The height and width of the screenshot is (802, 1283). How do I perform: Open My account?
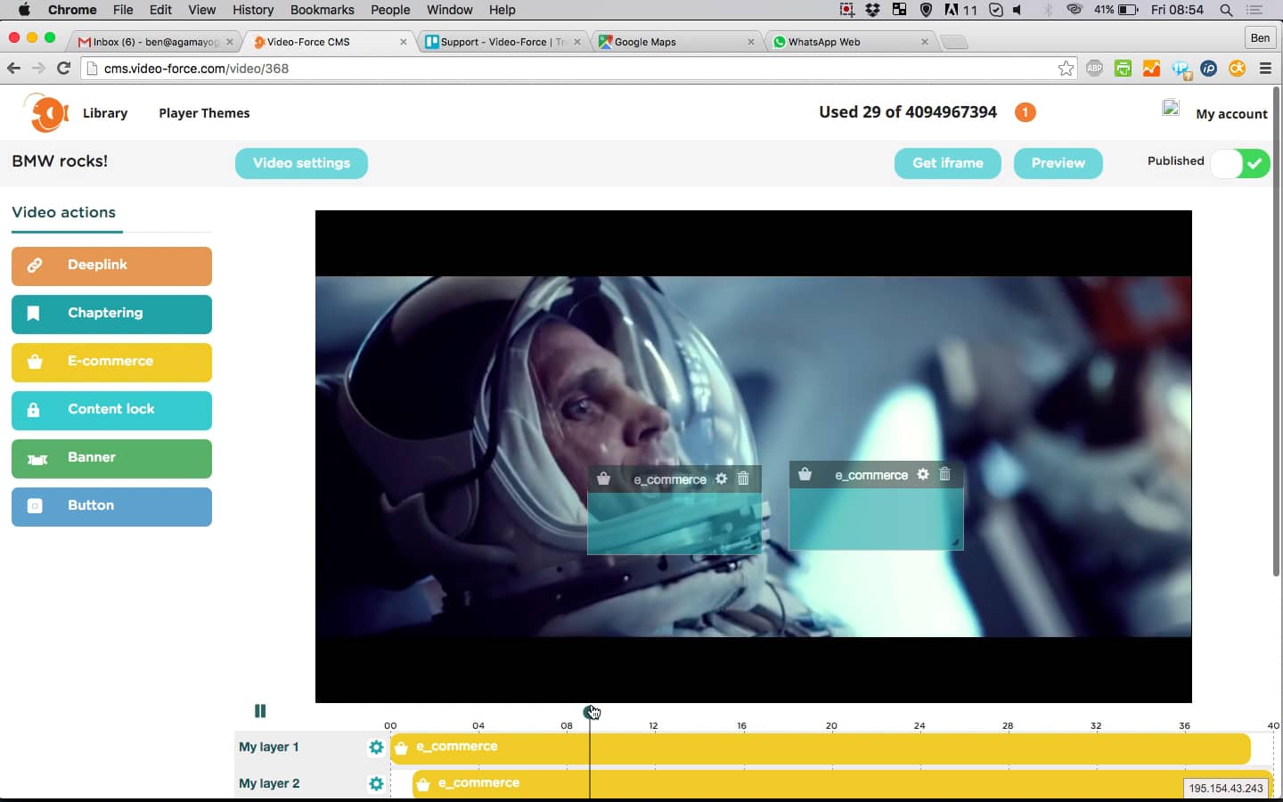[1231, 114]
